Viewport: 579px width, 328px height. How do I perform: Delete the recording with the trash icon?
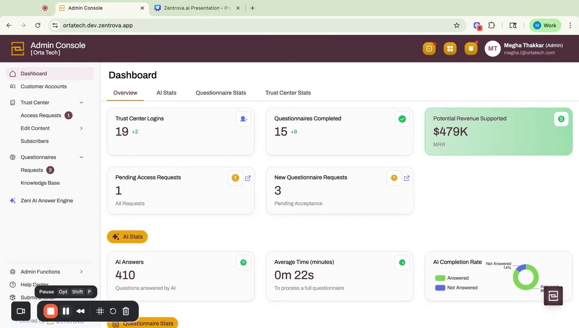pos(126,311)
